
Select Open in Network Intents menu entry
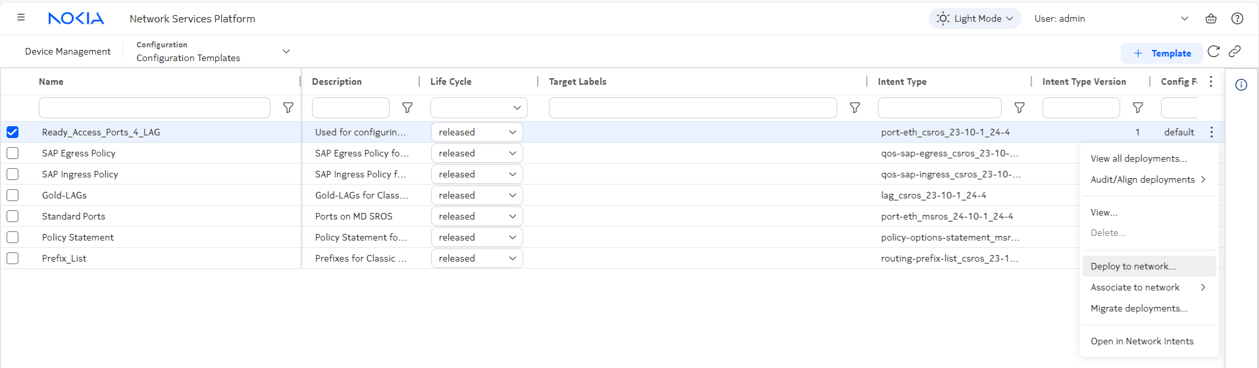click(1141, 341)
